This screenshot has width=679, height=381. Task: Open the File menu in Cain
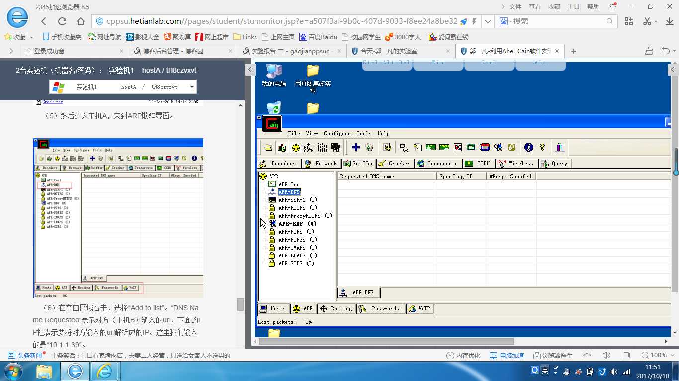[294, 133]
